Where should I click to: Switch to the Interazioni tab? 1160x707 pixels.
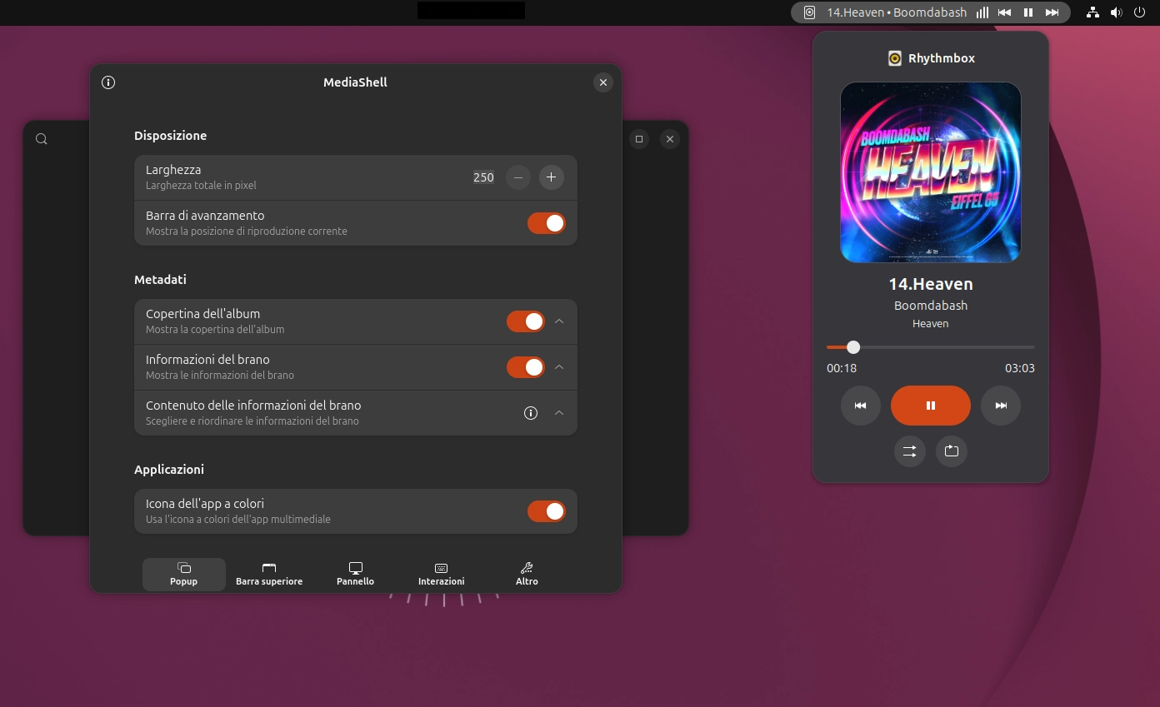(442, 575)
